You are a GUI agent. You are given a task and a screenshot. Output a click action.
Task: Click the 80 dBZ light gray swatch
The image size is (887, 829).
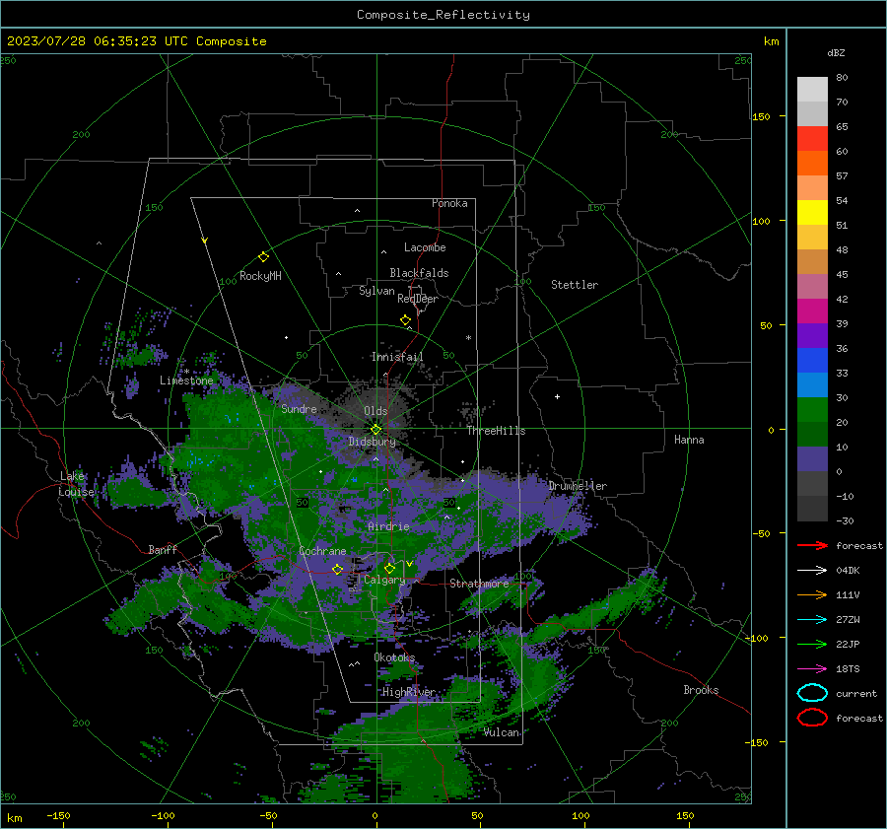click(812, 89)
